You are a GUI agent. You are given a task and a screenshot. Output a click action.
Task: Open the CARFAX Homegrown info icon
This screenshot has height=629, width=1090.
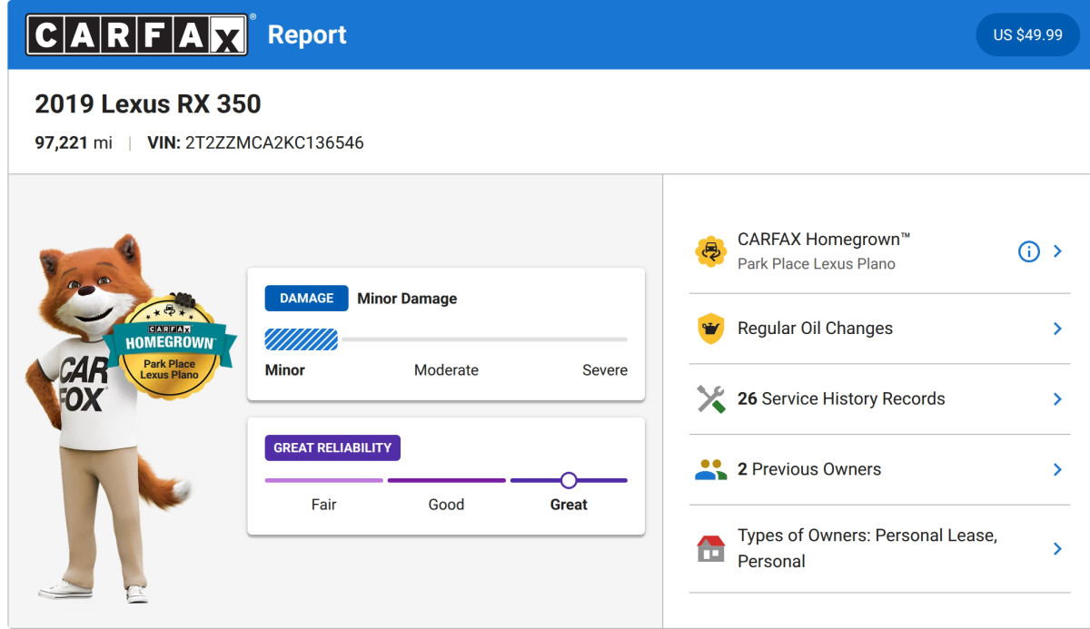[1028, 251]
